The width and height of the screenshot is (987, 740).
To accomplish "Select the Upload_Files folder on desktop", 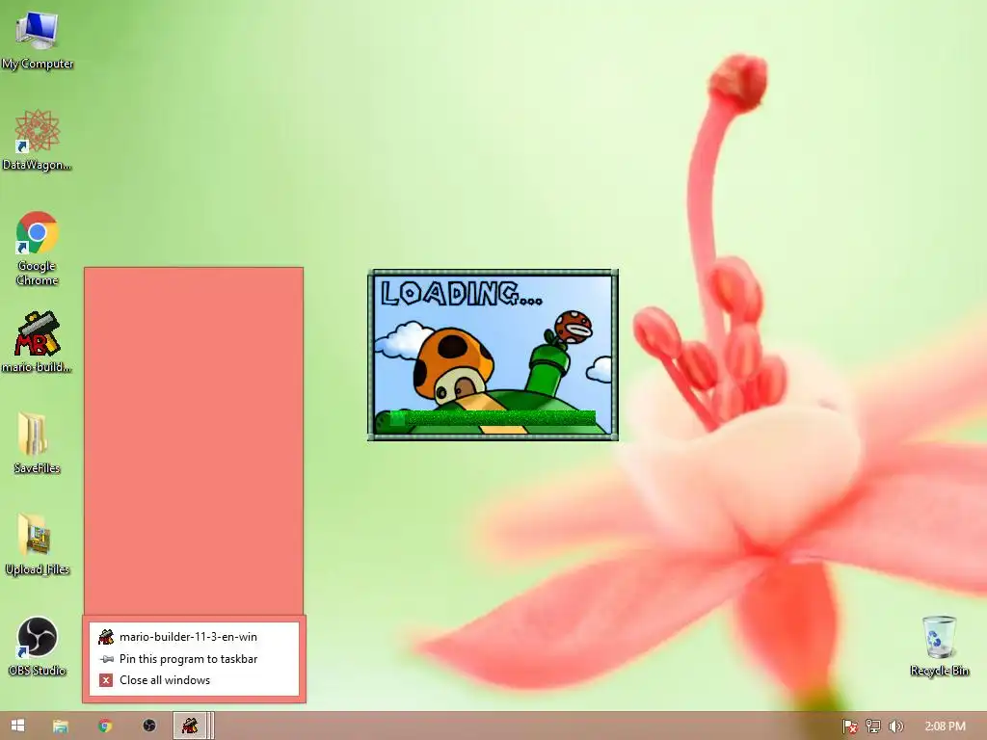I will (38, 545).
